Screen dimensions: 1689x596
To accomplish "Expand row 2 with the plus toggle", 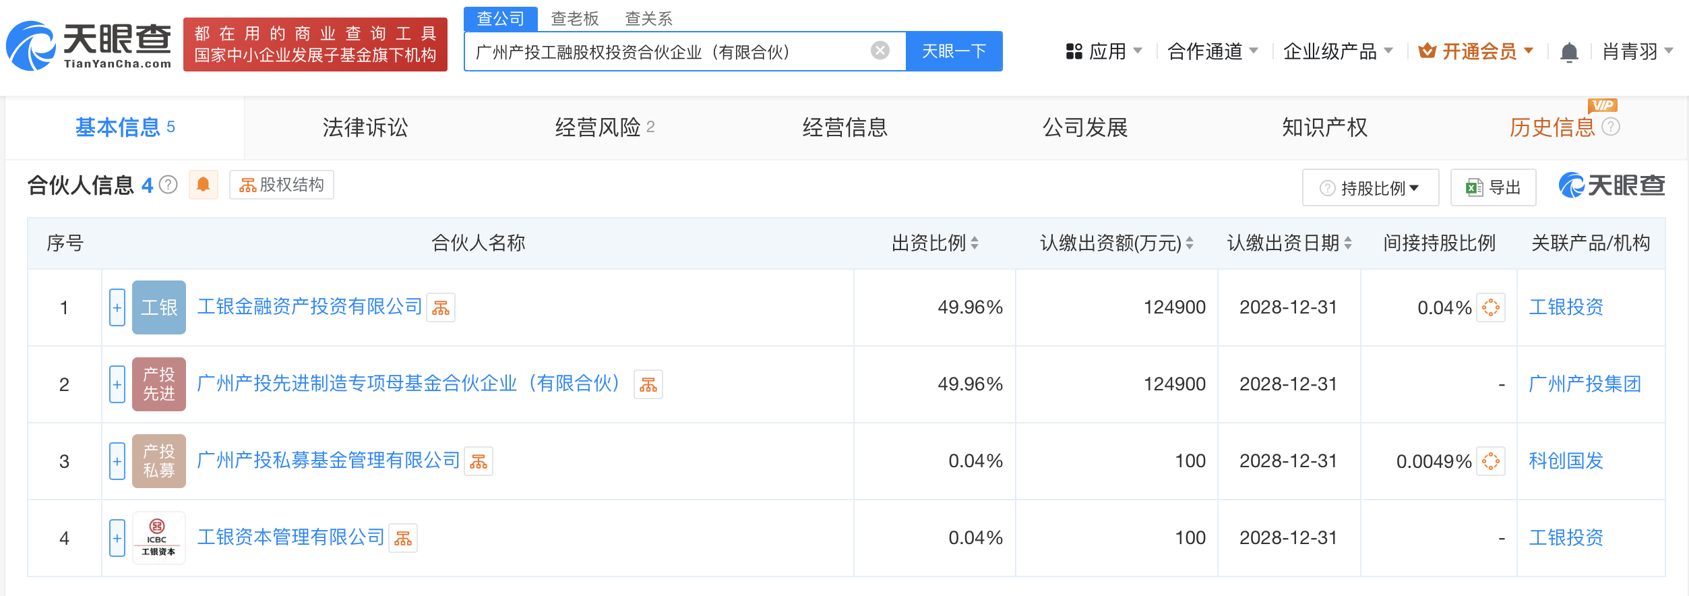I will pos(117,384).
